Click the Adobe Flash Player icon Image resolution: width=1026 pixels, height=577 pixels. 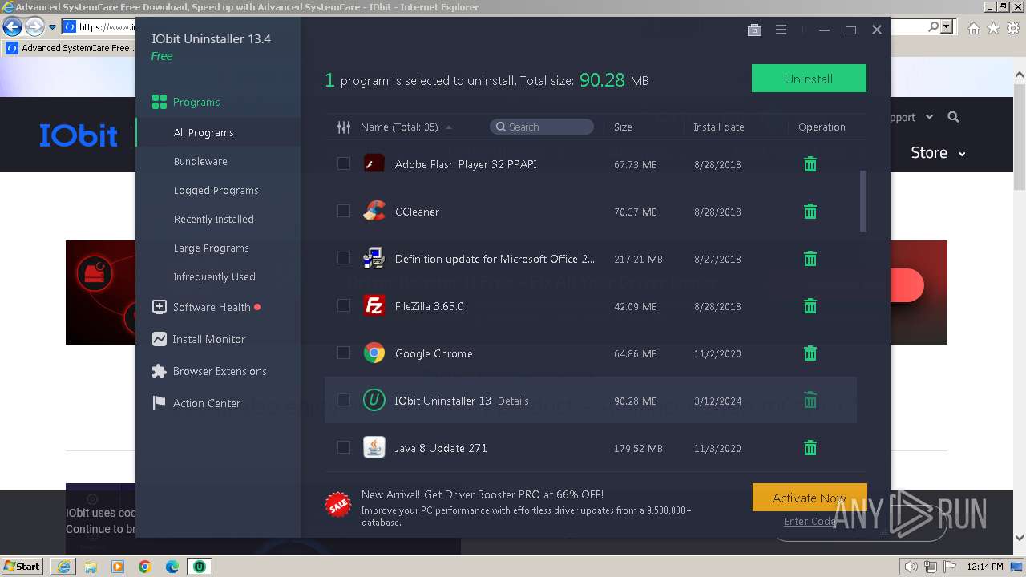coord(374,163)
